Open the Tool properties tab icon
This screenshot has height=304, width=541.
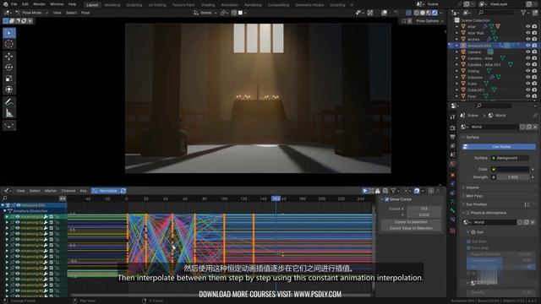[453, 117]
